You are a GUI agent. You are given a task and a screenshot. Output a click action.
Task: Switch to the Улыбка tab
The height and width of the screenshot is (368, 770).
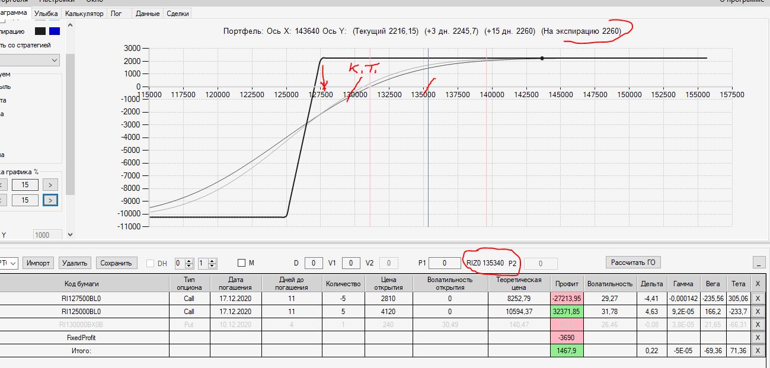(x=46, y=13)
